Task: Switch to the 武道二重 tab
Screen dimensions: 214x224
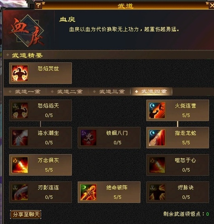Action: [x=67, y=91]
